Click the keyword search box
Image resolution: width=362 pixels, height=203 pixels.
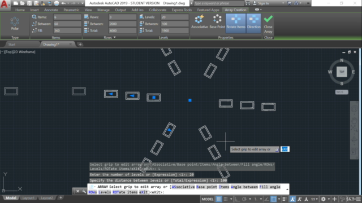click(218, 3)
